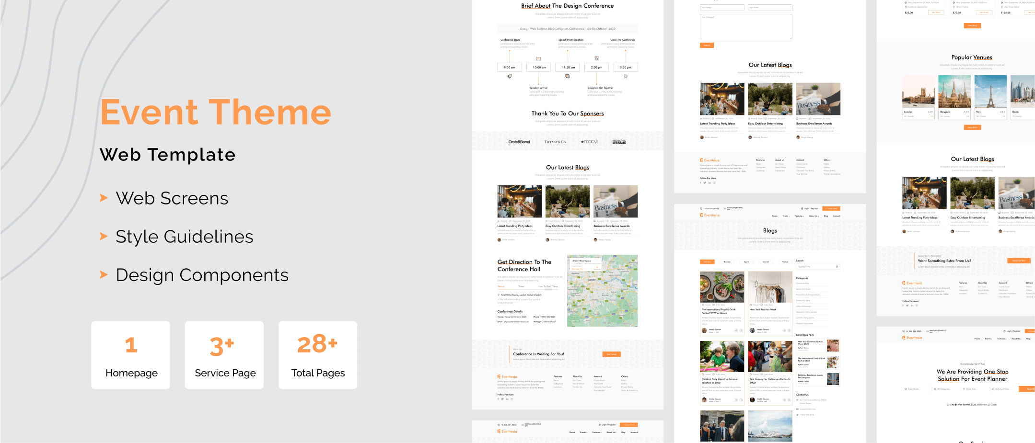
Task: Open New Year Christmas Party latest post thumbnail
Action: pyautogui.click(x=833, y=345)
